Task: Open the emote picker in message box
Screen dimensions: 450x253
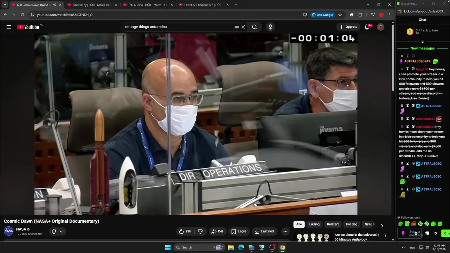Action: (x=416, y=233)
